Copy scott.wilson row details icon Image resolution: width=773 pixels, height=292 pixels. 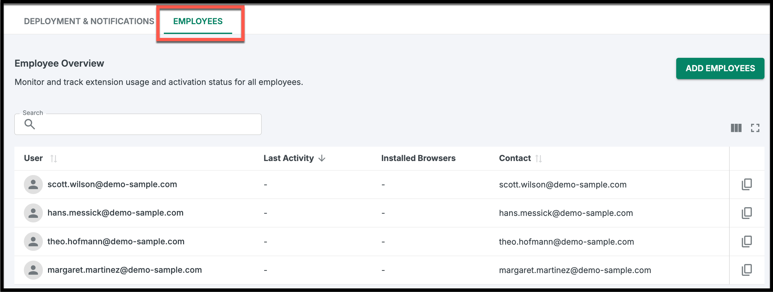click(747, 184)
